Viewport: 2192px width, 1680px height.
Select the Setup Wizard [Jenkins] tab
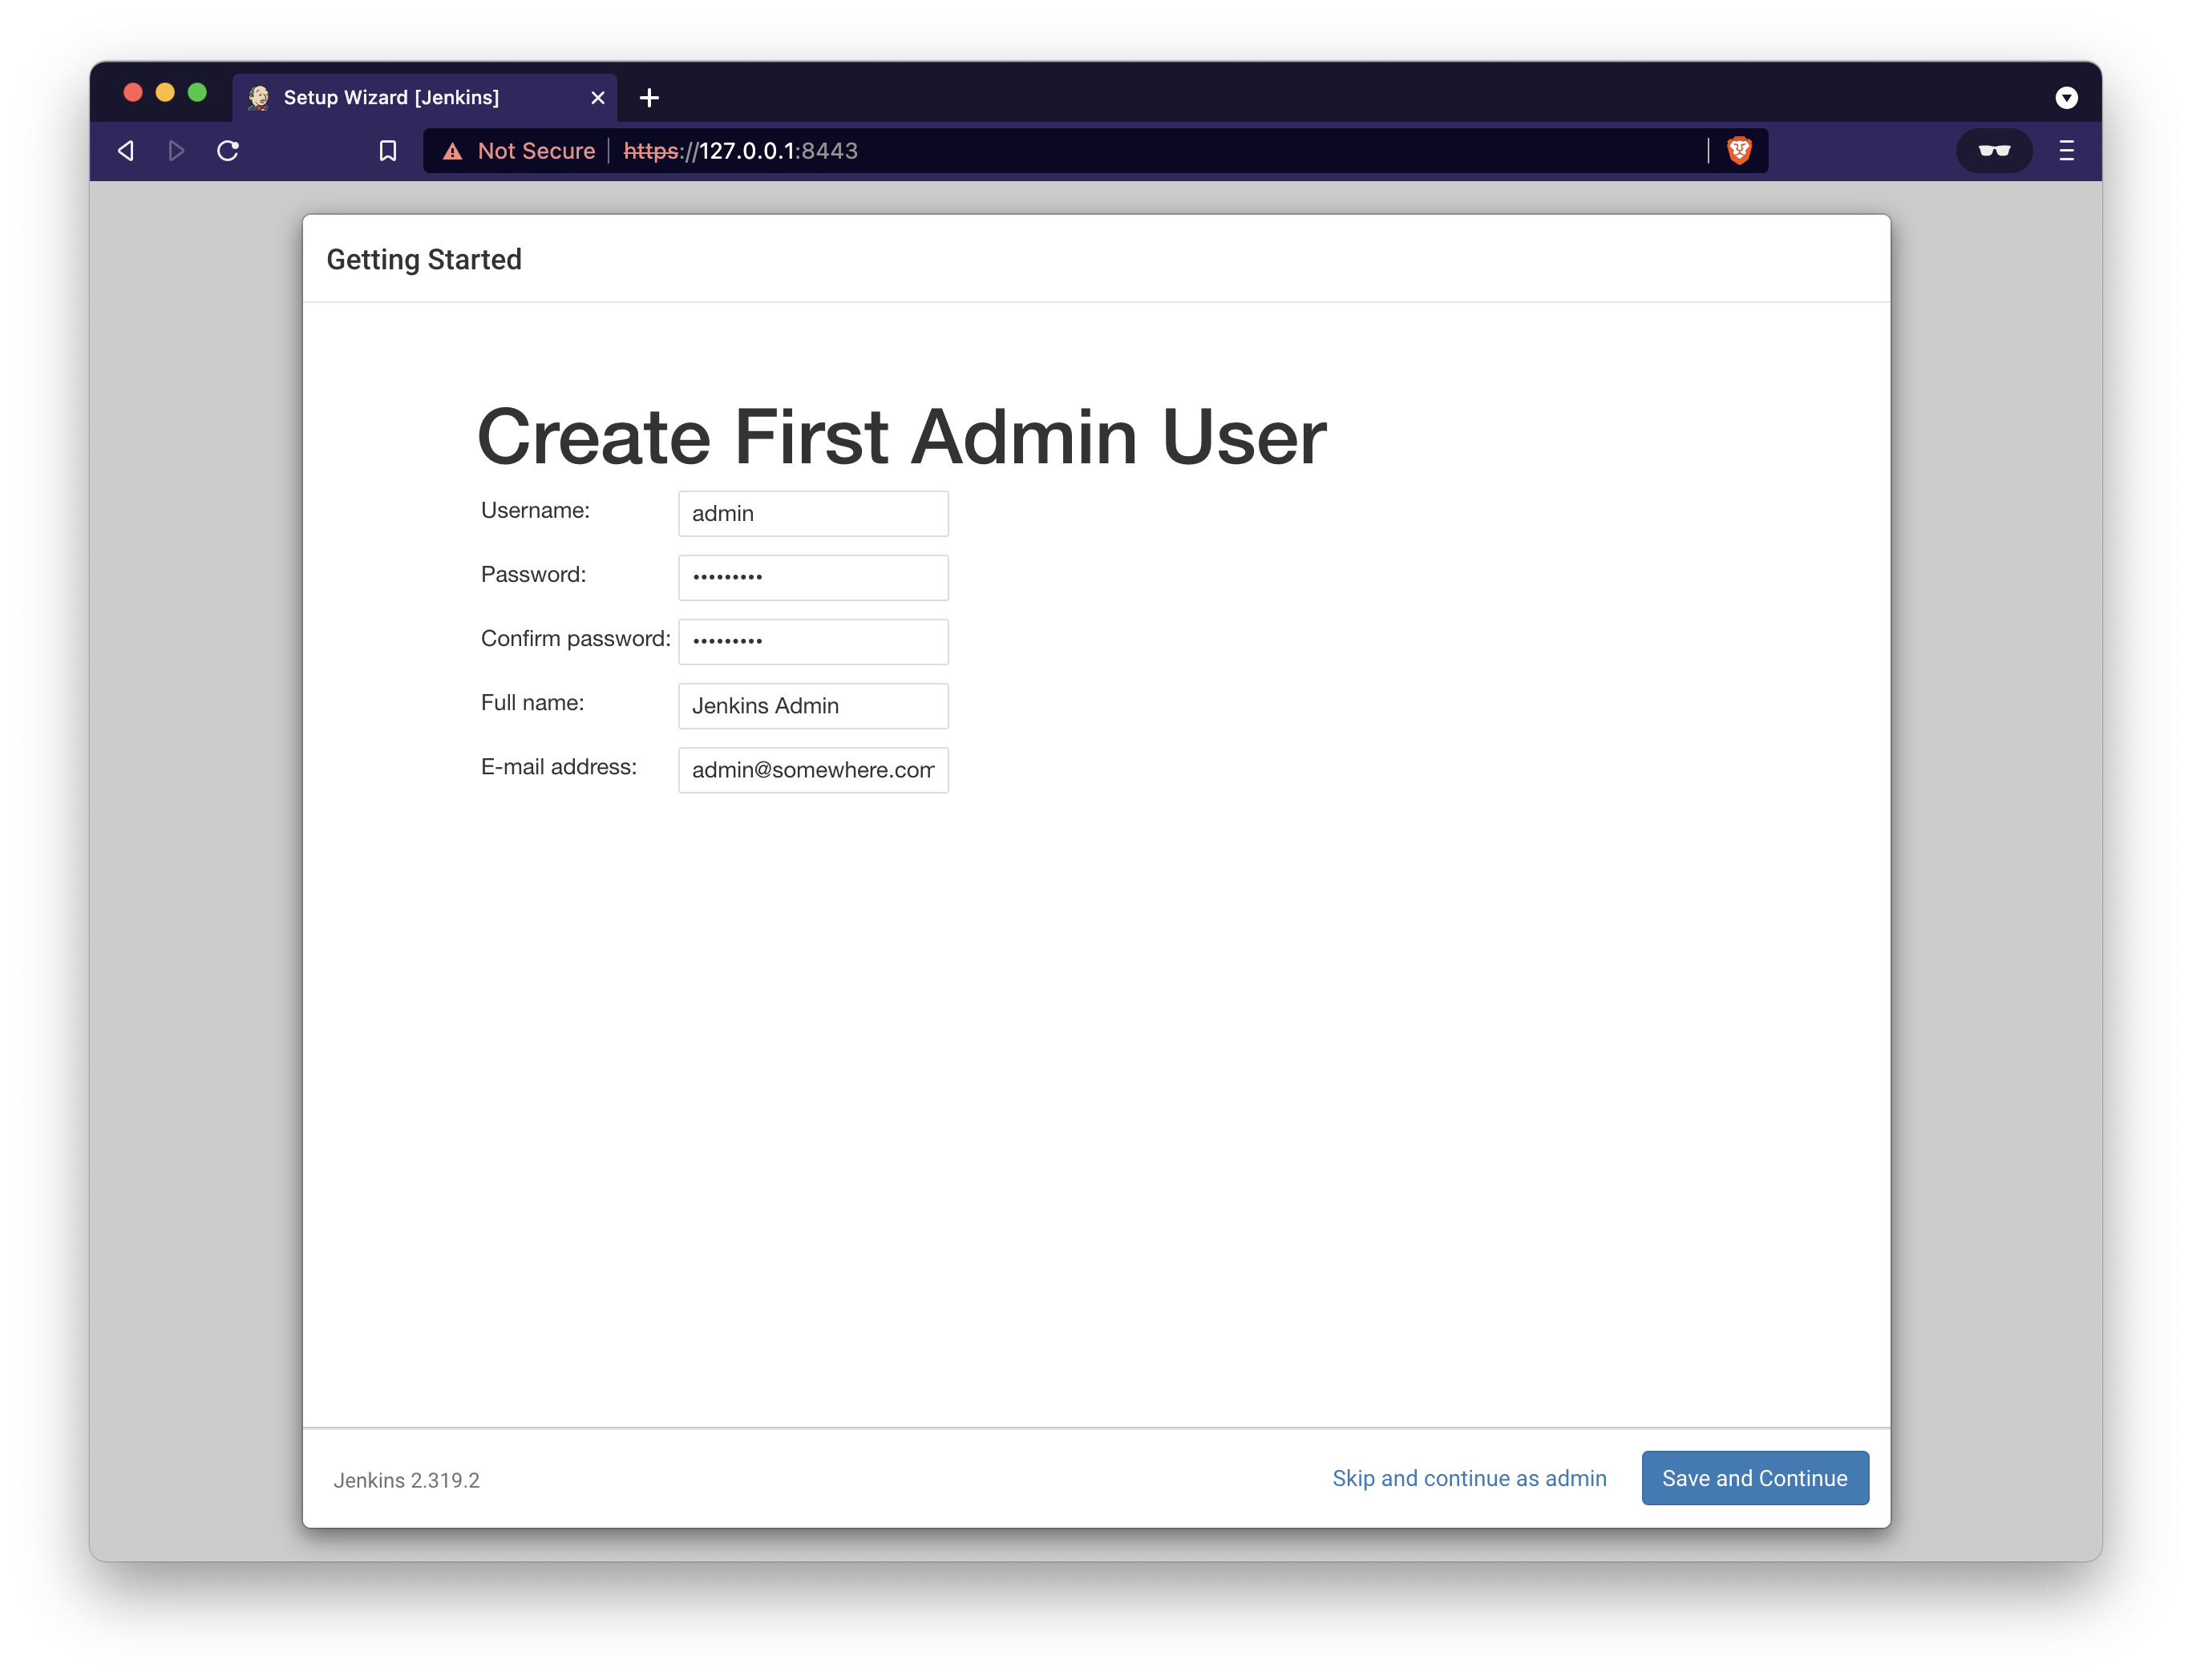pos(391,98)
